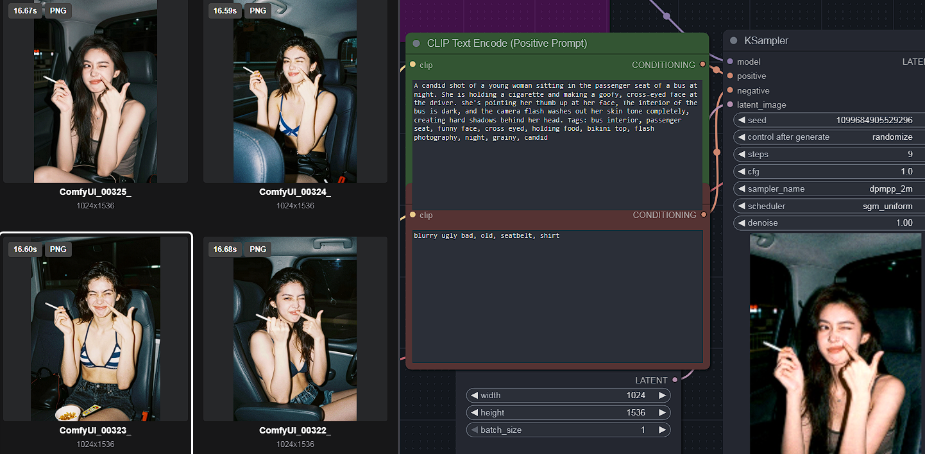
Task: Click the ComfyUI_00325_ file name
Action: point(96,192)
